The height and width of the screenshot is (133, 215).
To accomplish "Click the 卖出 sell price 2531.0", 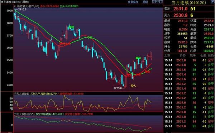I will (180, 9).
